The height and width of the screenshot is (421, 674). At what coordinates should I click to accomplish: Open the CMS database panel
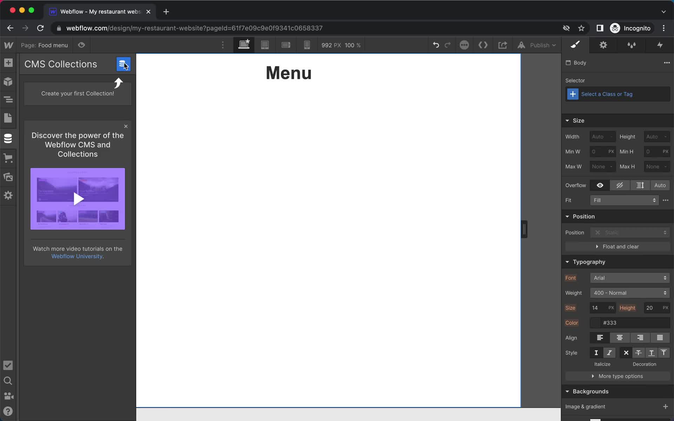pos(8,138)
